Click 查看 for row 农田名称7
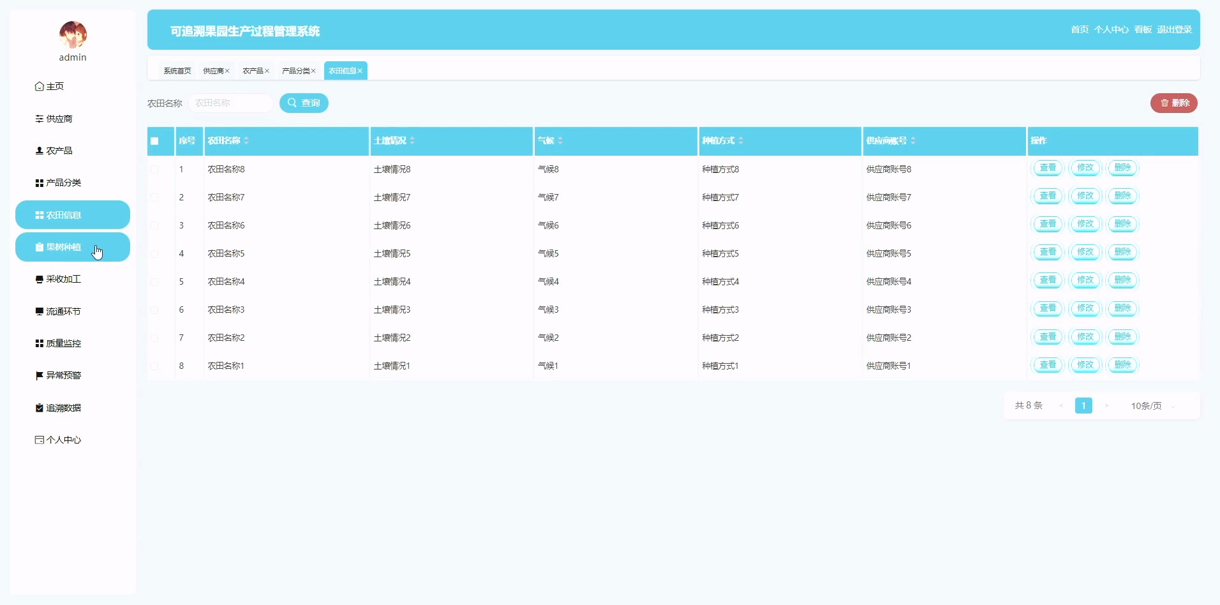Image resolution: width=1220 pixels, height=605 pixels. click(x=1048, y=196)
